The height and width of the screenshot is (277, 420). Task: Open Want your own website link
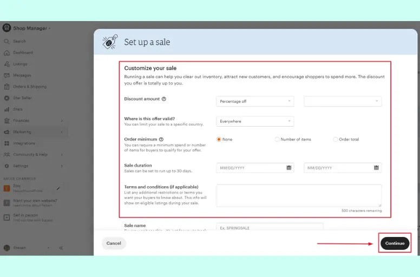pos(35,201)
